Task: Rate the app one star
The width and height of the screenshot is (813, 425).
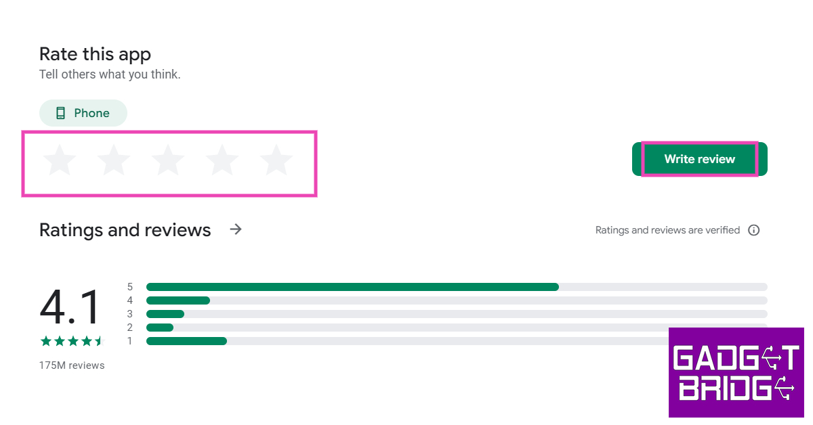Action: [60, 160]
